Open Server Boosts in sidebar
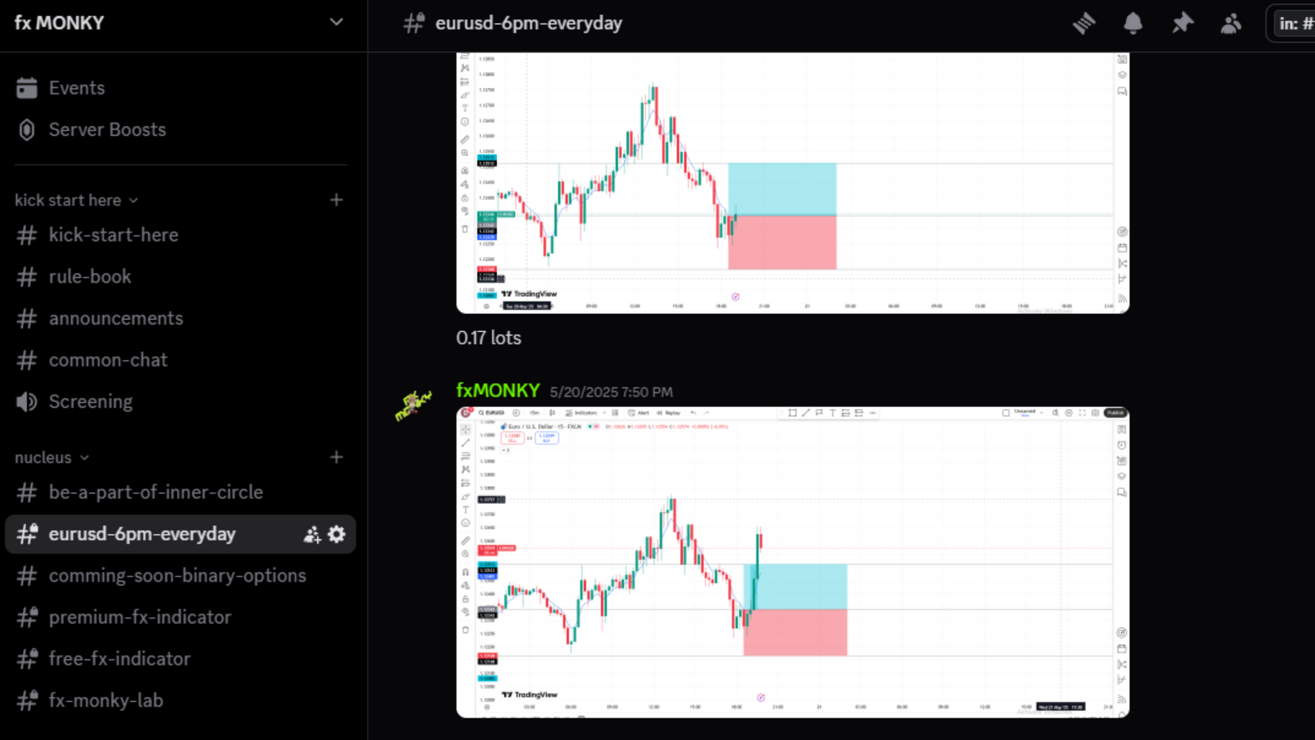 (107, 130)
